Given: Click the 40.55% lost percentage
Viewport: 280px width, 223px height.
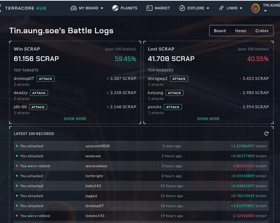Looking at the screenshot, I should point(258,59).
